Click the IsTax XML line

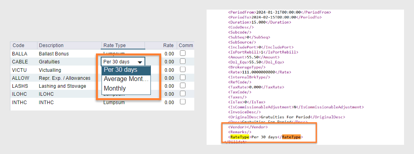click(246, 102)
